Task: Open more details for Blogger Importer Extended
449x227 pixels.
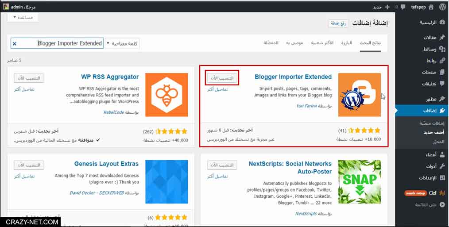Action: pyautogui.click(x=217, y=89)
